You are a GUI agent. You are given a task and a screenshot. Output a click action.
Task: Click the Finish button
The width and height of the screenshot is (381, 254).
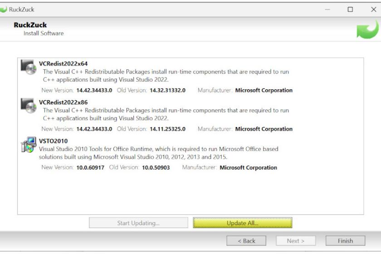[x=345, y=241]
